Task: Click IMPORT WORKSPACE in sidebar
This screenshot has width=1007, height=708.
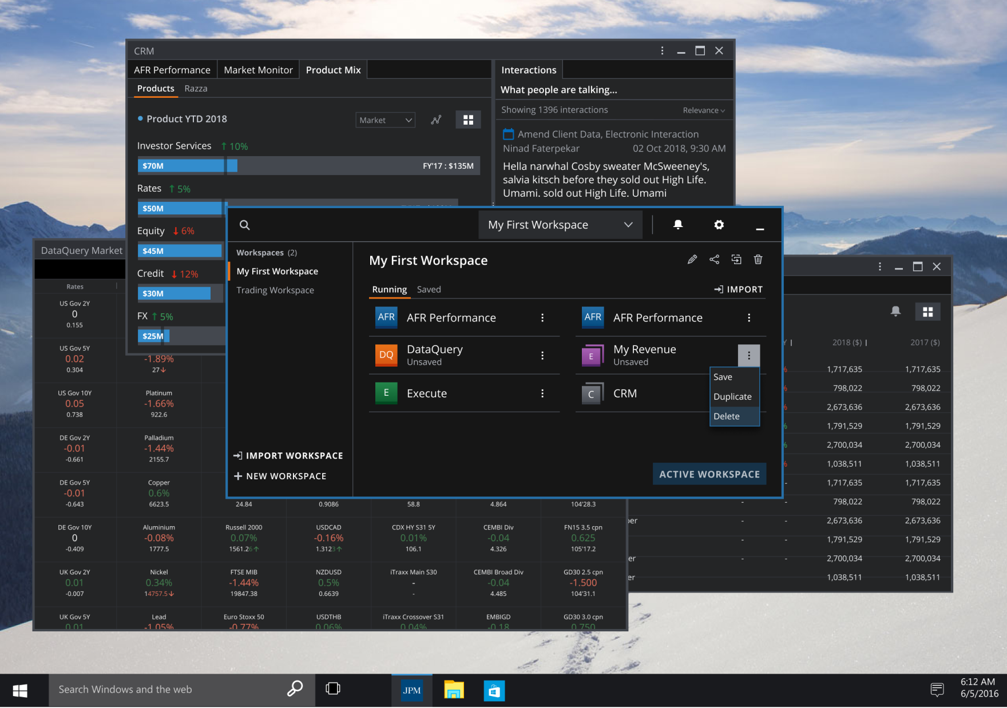Action: (x=289, y=456)
